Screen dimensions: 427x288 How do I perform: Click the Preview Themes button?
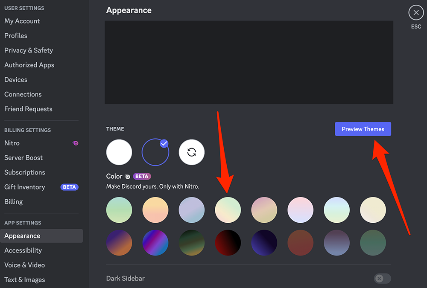point(363,129)
